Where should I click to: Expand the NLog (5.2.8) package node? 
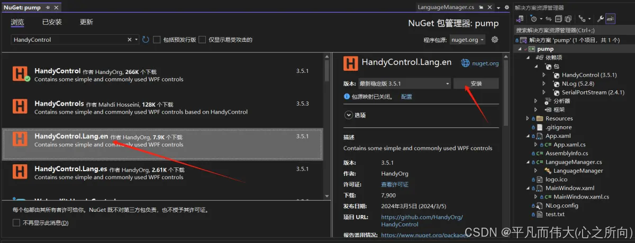pos(544,83)
